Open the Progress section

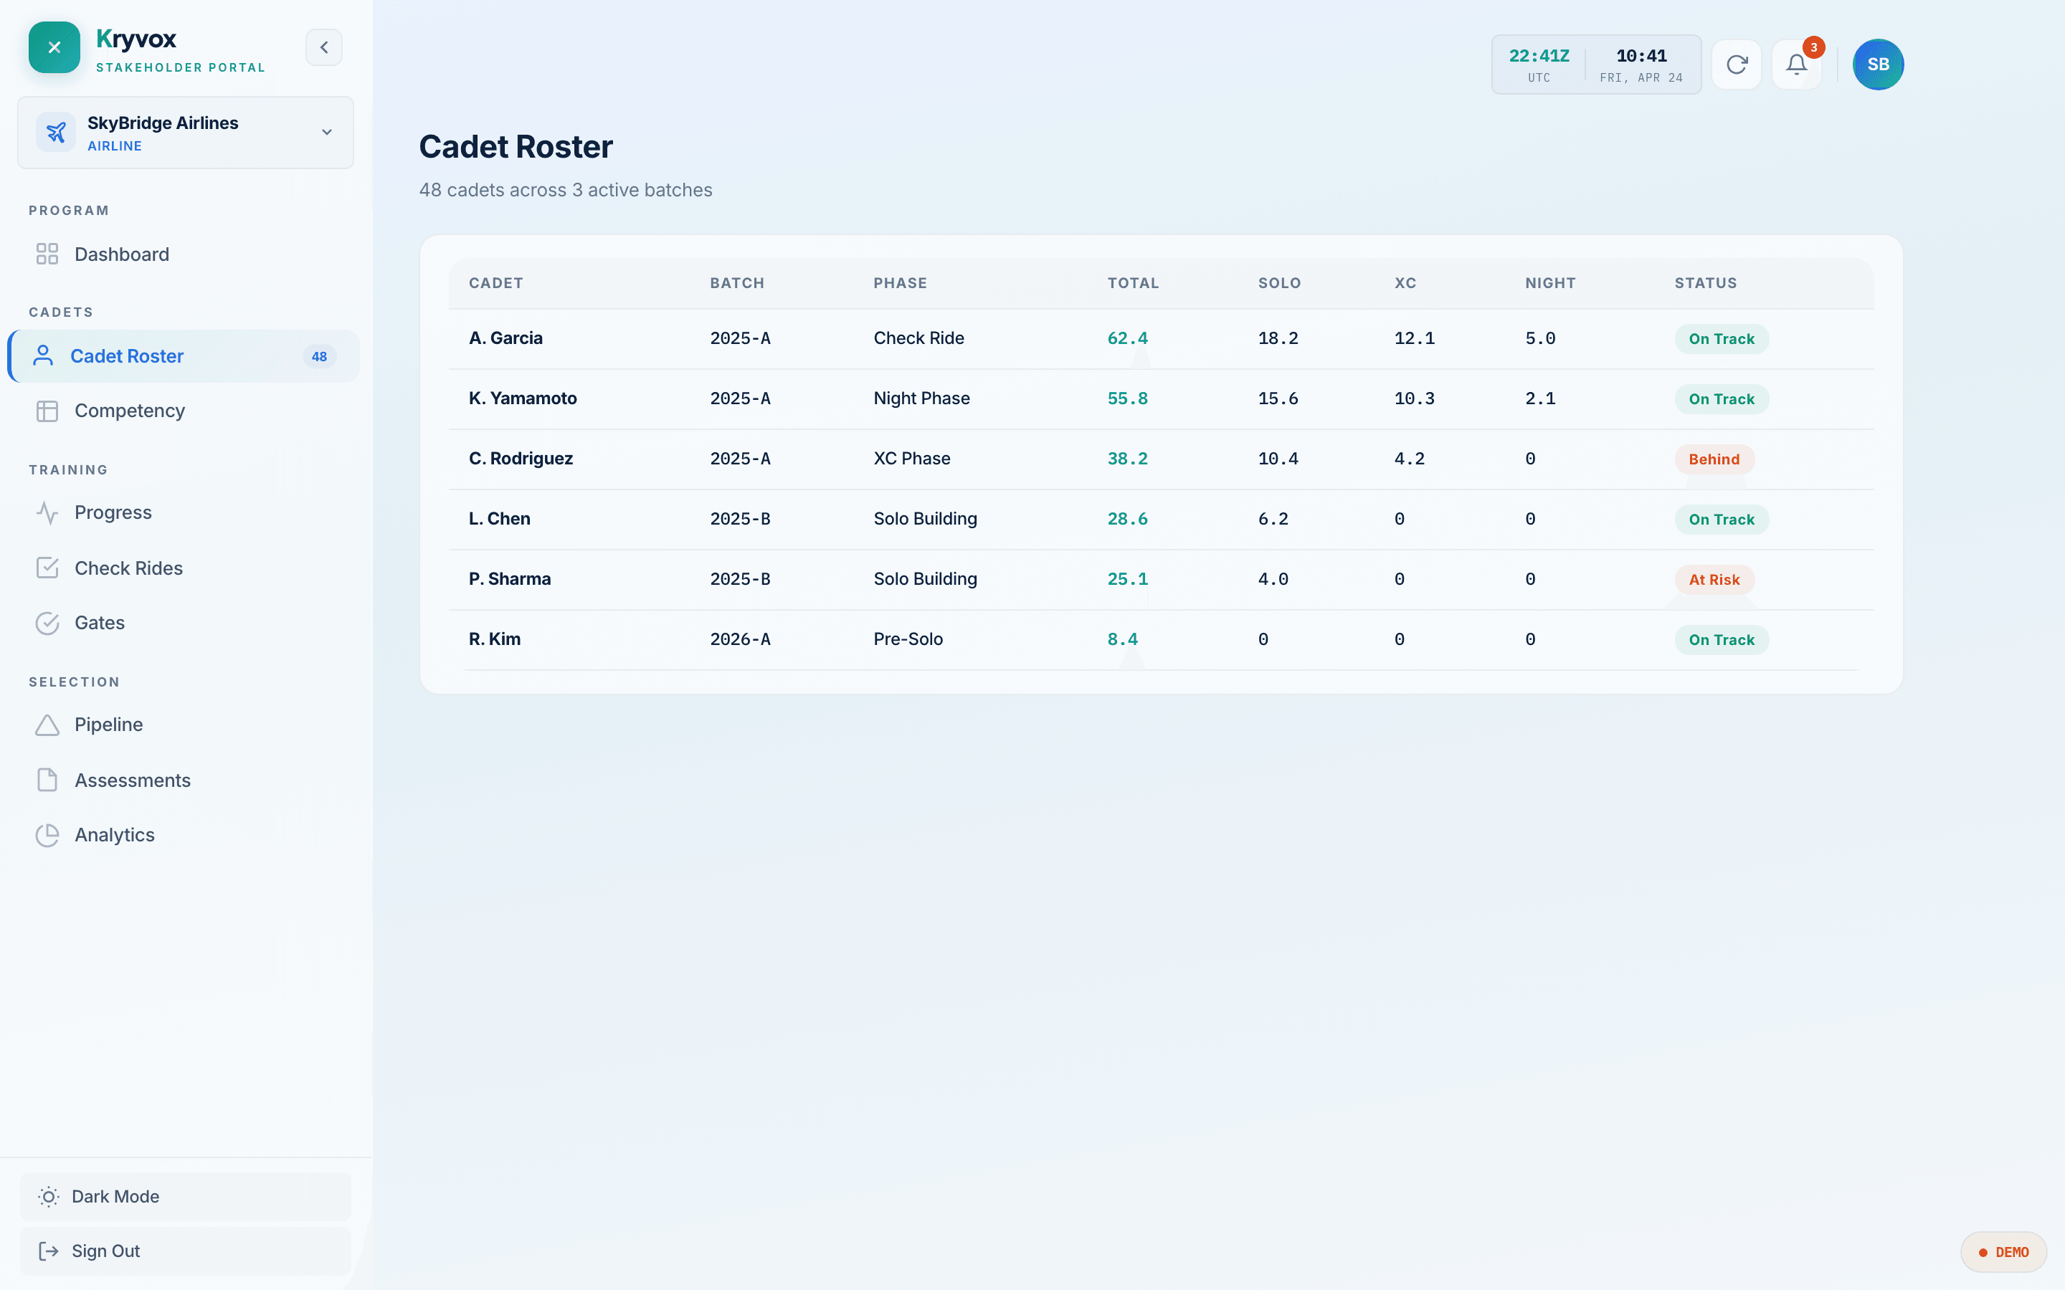tap(184, 512)
